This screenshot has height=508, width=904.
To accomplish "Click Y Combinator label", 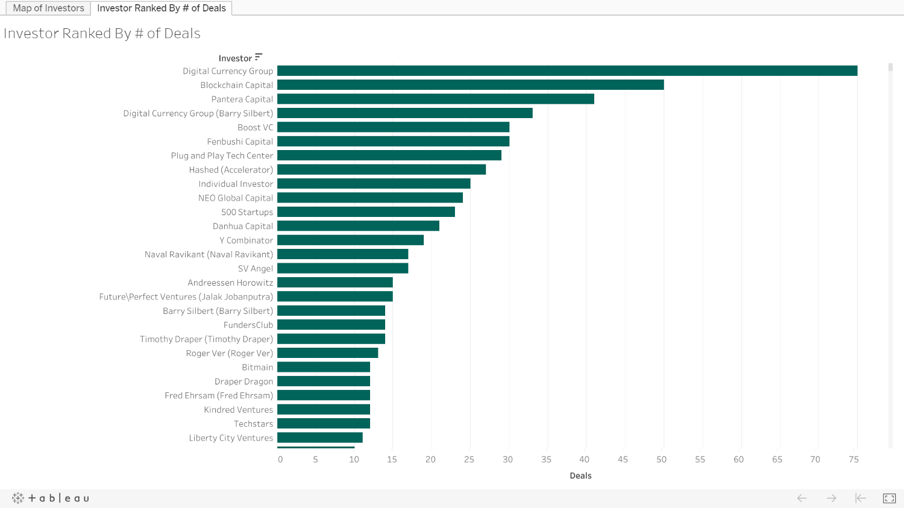I will tap(246, 240).
